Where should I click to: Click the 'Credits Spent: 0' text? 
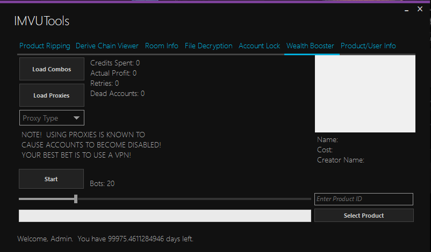click(x=115, y=63)
